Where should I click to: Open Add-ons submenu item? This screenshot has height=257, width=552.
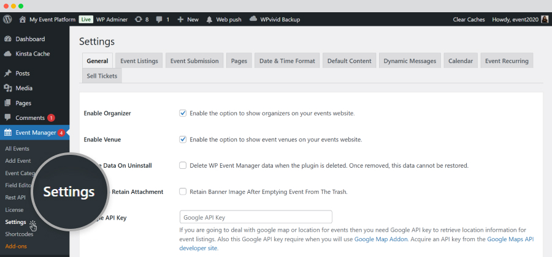tap(16, 247)
